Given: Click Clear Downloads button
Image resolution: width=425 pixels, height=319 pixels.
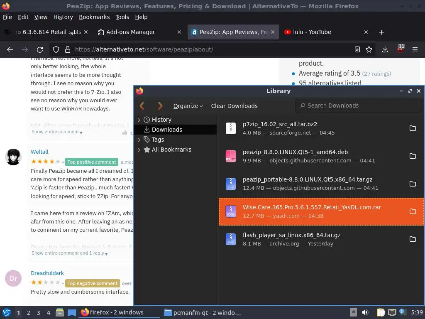Looking at the screenshot, I should [x=234, y=106].
